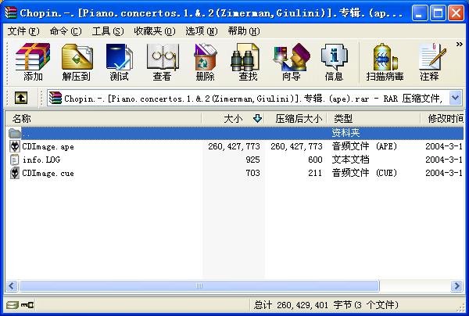This screenshot has width=469, height=316.
Task: Click the 音频文件 (APE) type cell
Action: pyautogui.click(x=364, y=146)
